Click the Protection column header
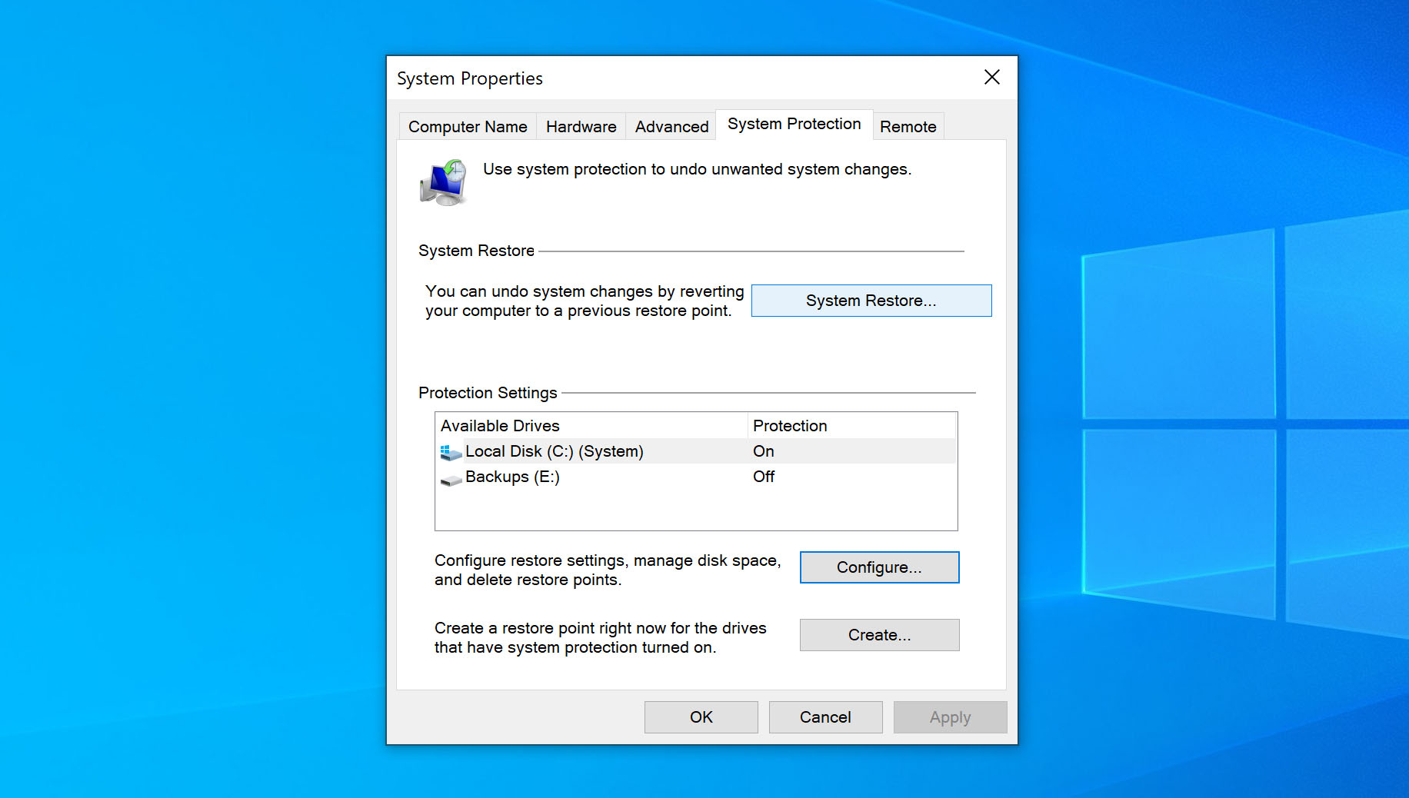This screenshot has height=798, width=1409. coord(851,426)
